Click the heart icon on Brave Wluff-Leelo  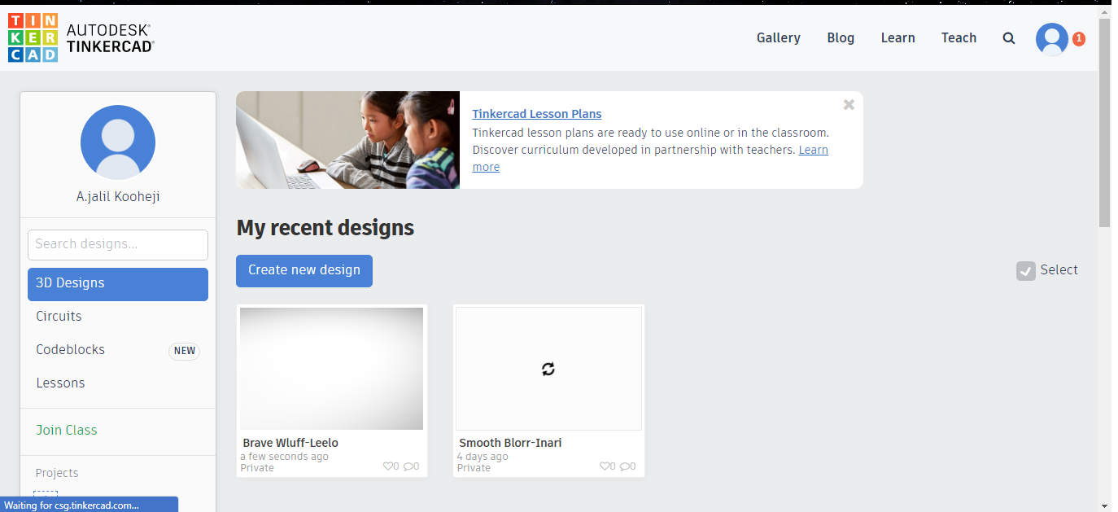387,466
